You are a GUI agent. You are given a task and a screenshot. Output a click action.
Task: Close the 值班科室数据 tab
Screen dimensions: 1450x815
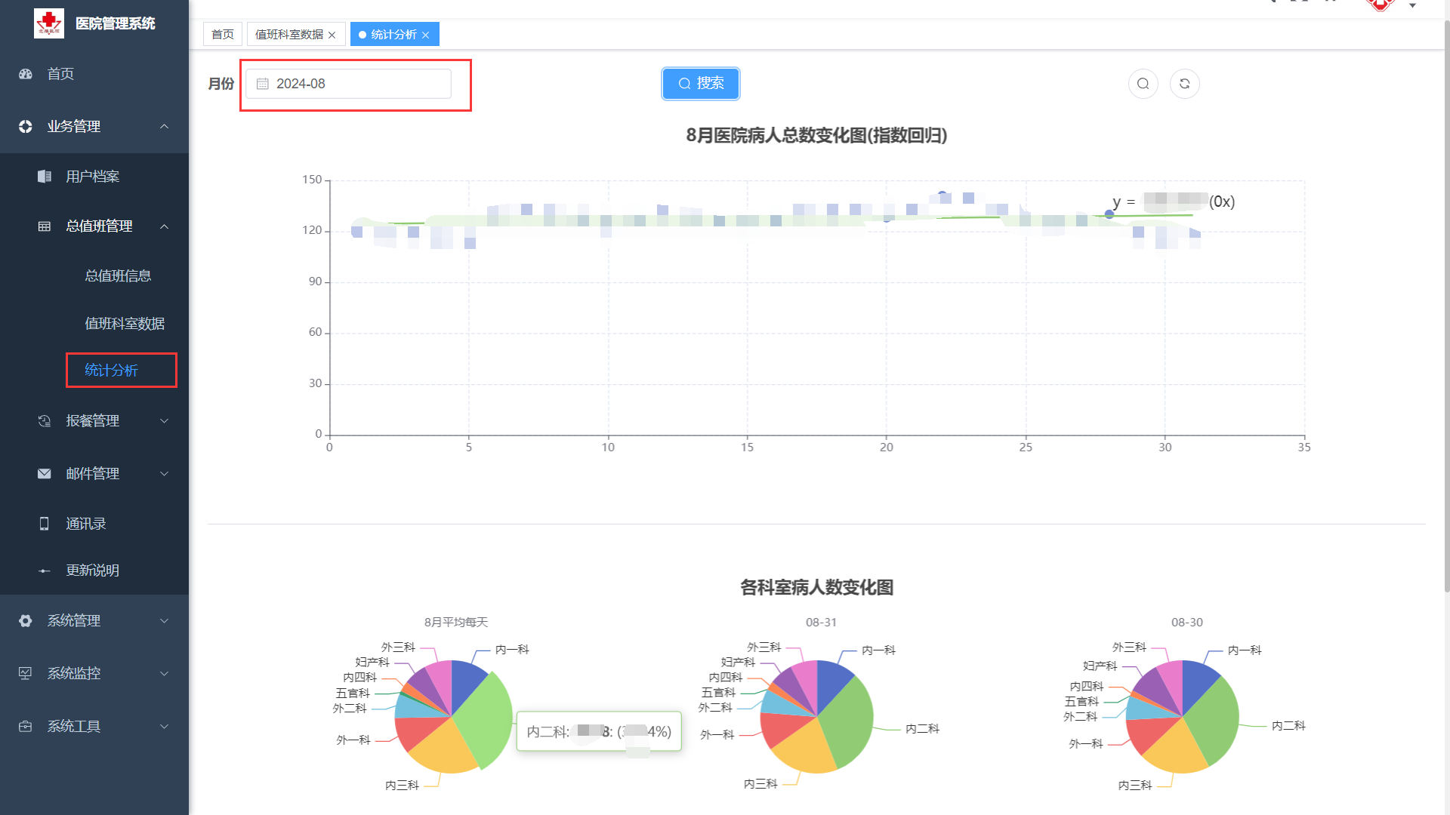click(x=332, y=35)
